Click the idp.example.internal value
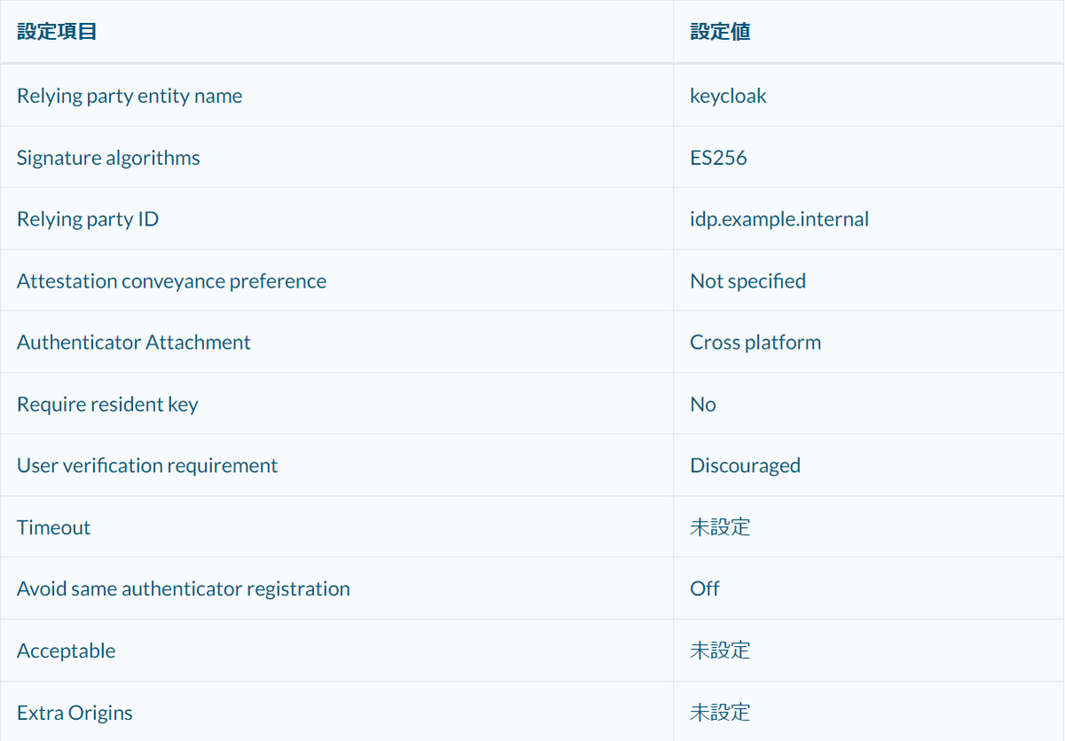 [x=779, y=218]
